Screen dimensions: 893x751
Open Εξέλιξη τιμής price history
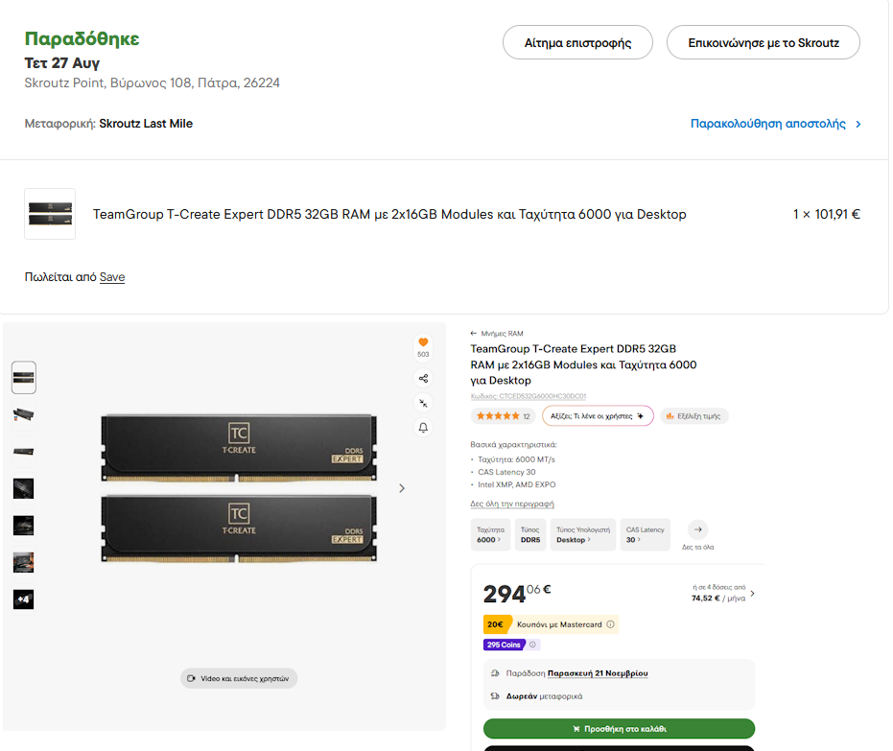coord(693,416)
